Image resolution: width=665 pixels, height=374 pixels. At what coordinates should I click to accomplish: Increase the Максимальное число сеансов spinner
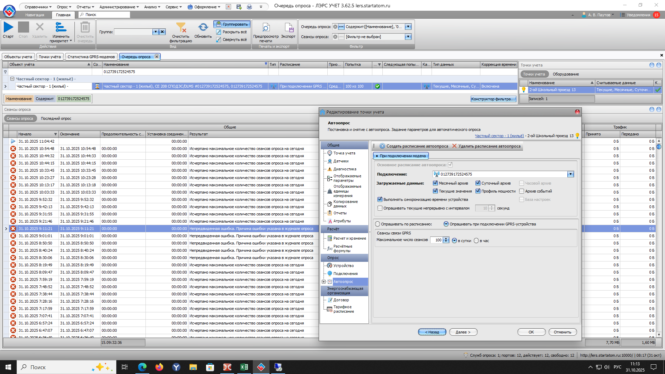pyautogui.click(x=446, y=238)
